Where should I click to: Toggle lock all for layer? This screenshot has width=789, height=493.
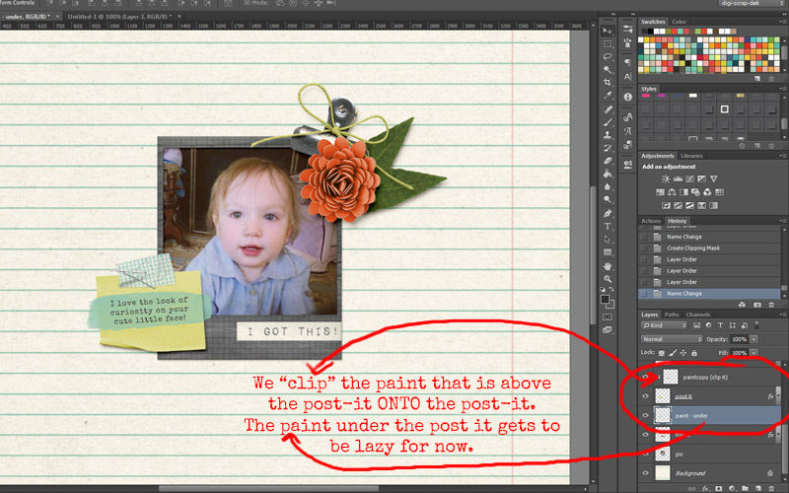[x=694, y=353]
